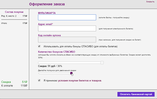Click the Итого total label
This screenshot has height=99, width=157.
coord(4,23)
